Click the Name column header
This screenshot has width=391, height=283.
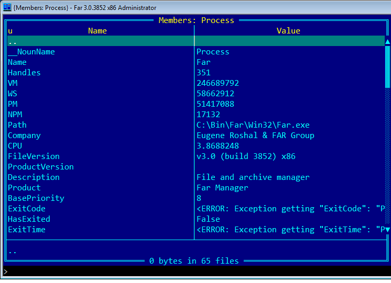pyautogui.click(x=97, y=31)
